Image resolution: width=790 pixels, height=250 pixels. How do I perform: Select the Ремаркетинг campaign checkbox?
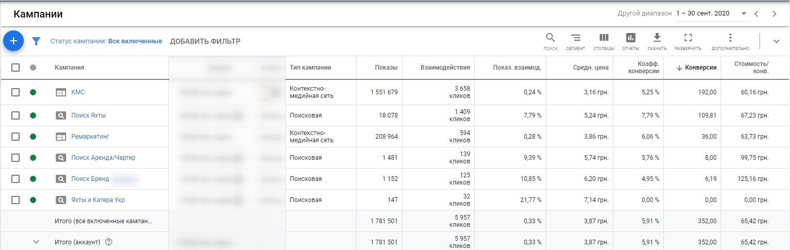16,137
